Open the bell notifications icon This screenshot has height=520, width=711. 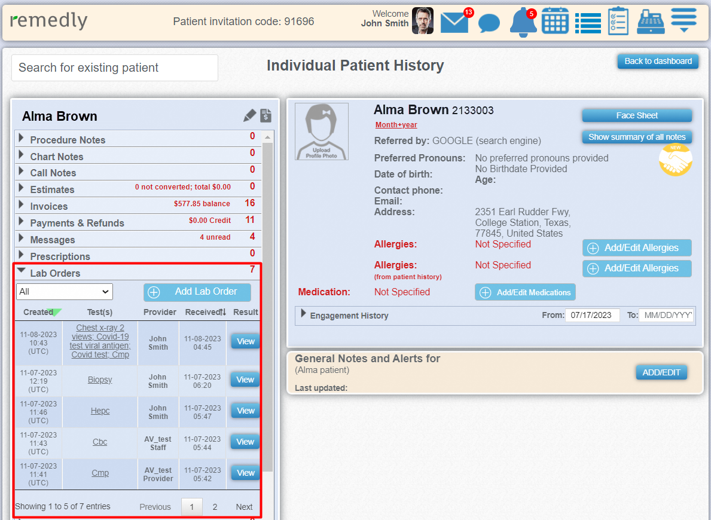pyautogui.click(x=523, y=22)
